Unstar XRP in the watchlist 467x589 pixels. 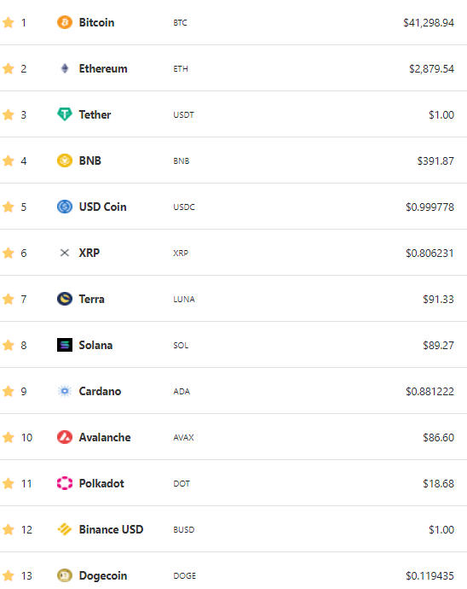click(9, 253)
